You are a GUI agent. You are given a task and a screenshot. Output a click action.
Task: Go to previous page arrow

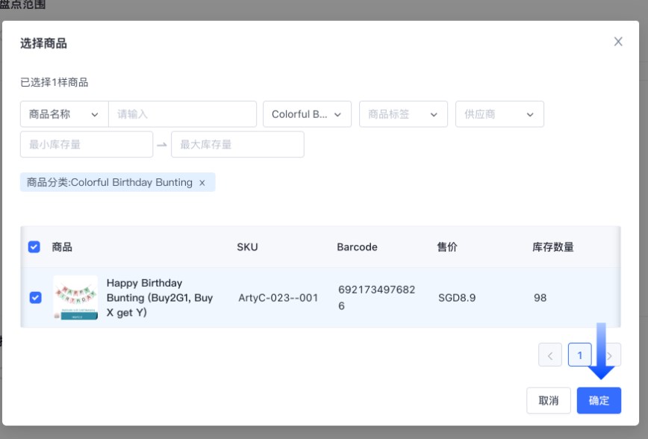coord(550,355)
